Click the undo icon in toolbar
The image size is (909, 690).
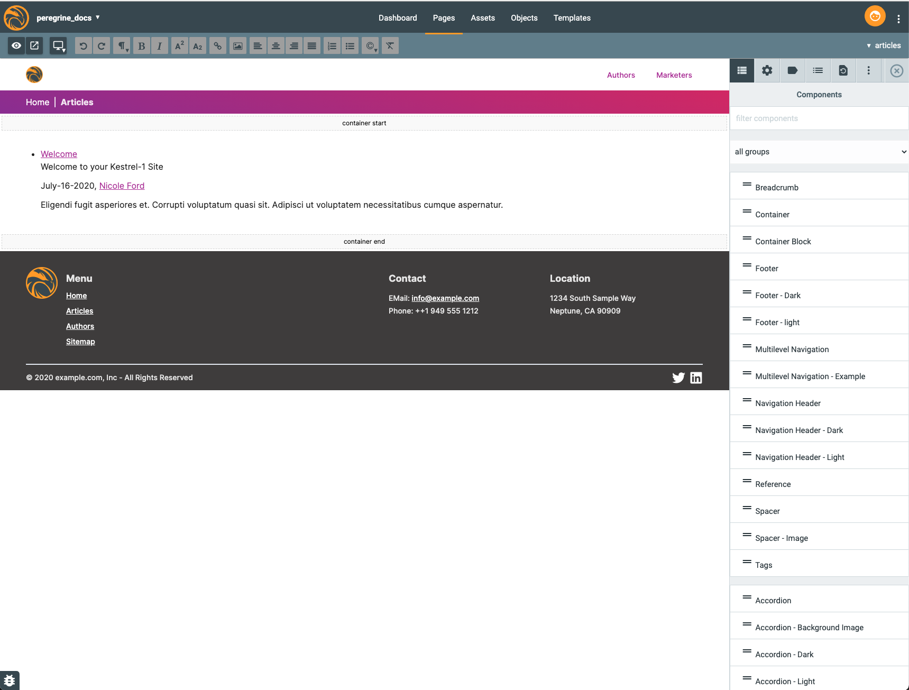tap(83, 46)
